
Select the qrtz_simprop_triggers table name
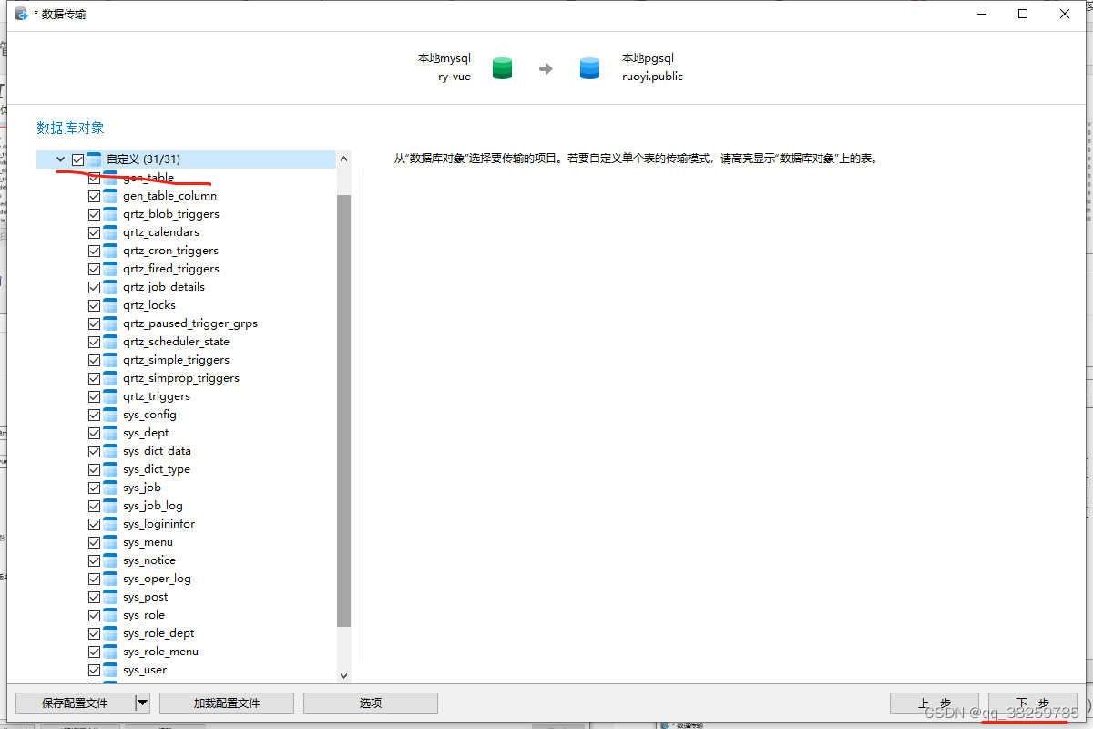pos(181,378)
